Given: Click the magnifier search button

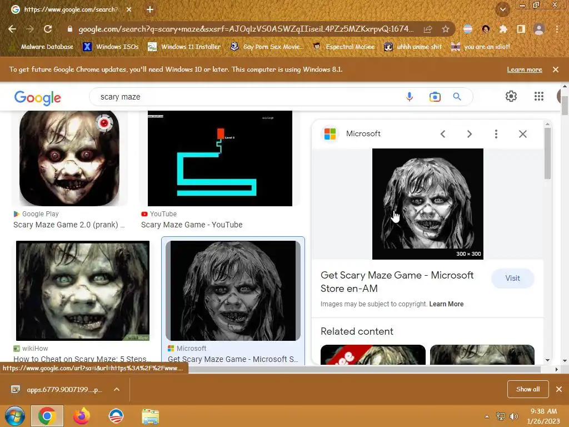Looking at the screenshot, I should (457, 97).
